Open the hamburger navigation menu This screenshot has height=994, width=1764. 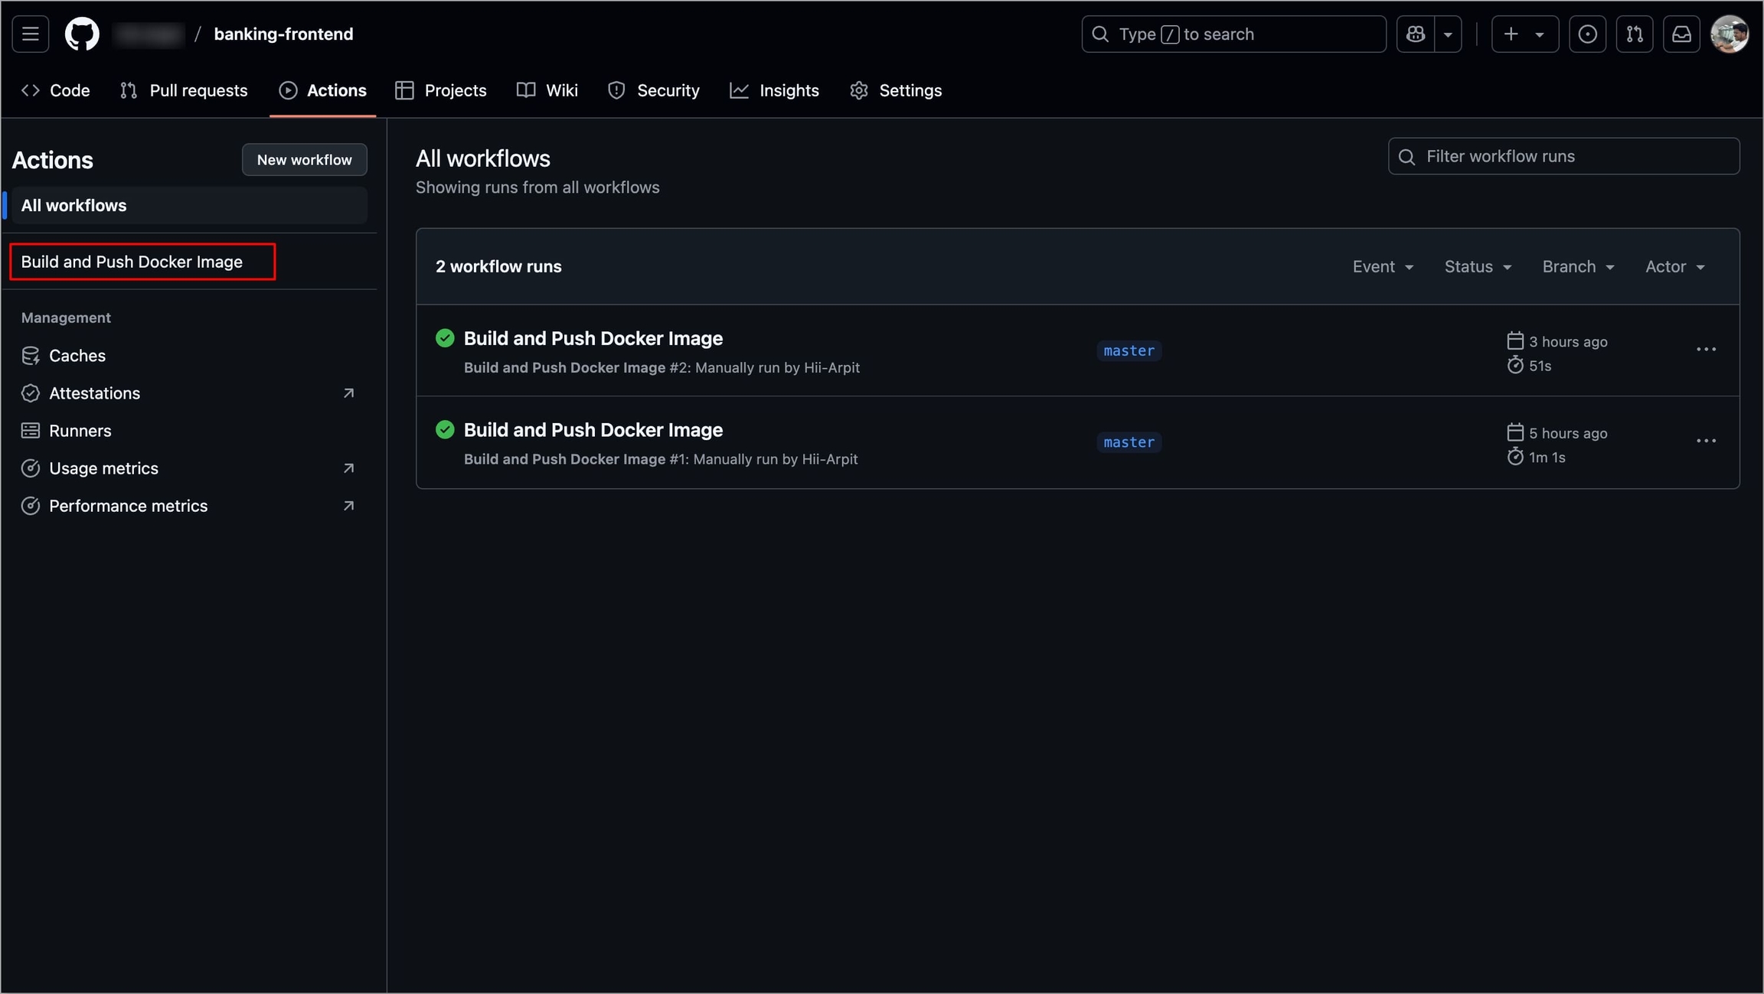coord(31,34)
